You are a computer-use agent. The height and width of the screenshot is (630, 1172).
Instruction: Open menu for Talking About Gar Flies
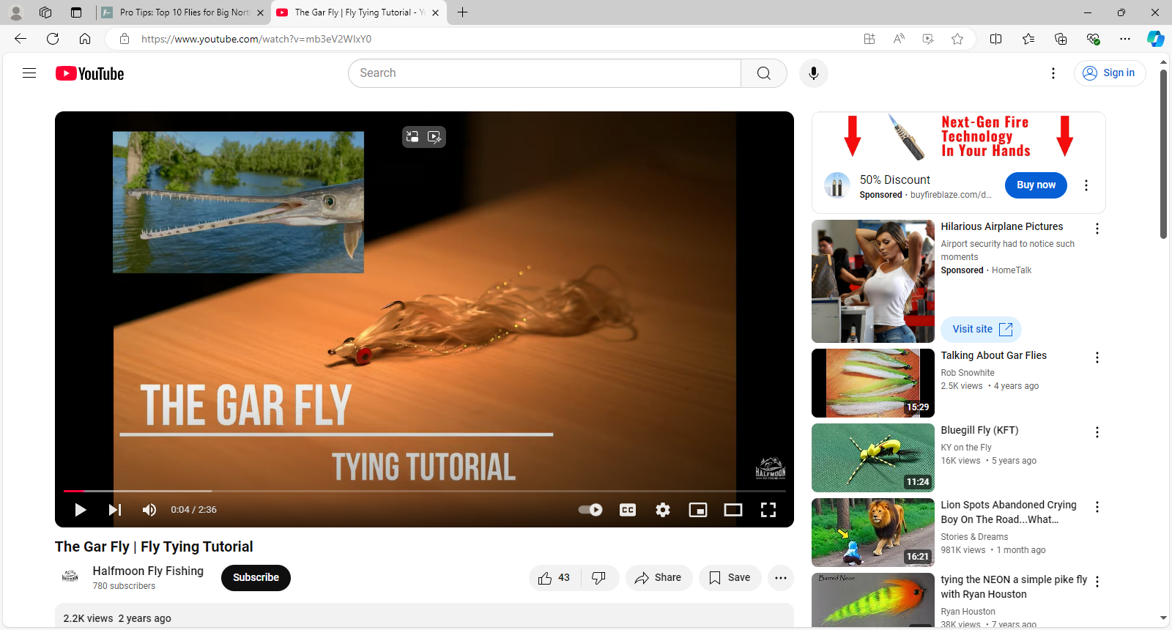pos(1097,357)
